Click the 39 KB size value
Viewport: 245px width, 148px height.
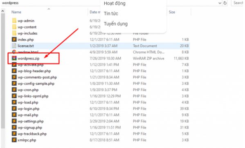[x=184, y=108]
